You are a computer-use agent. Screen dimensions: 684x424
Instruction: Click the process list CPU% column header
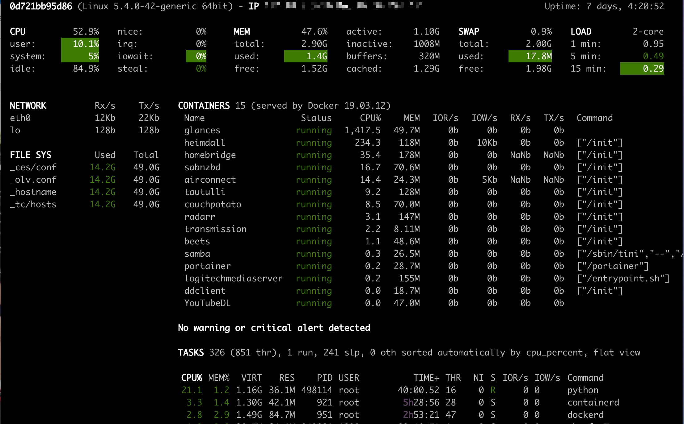pyautogui.click(x=192, y=378)
